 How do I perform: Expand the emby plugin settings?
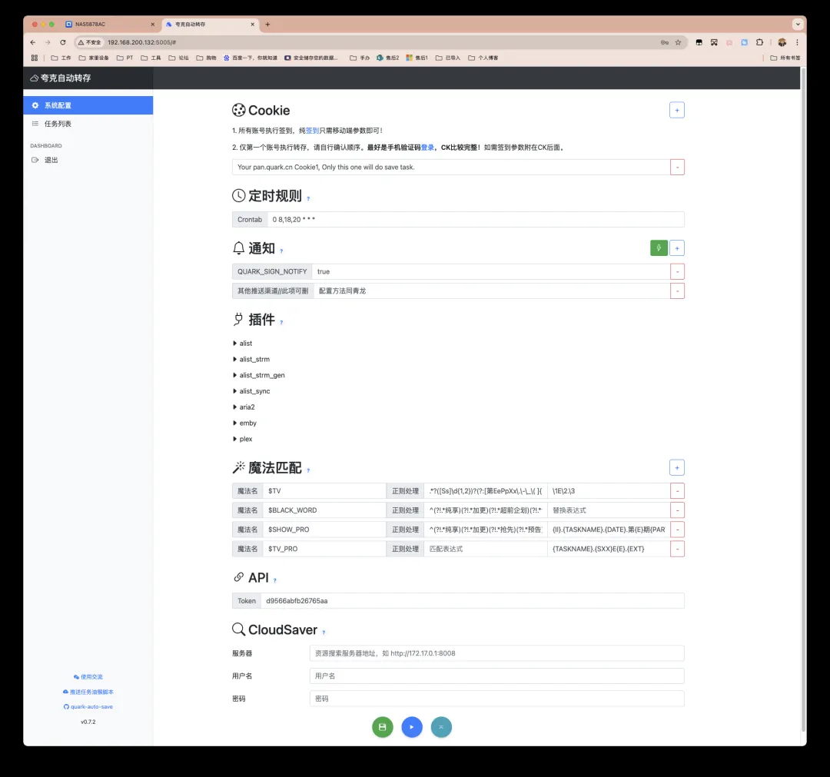click(247, 423)
